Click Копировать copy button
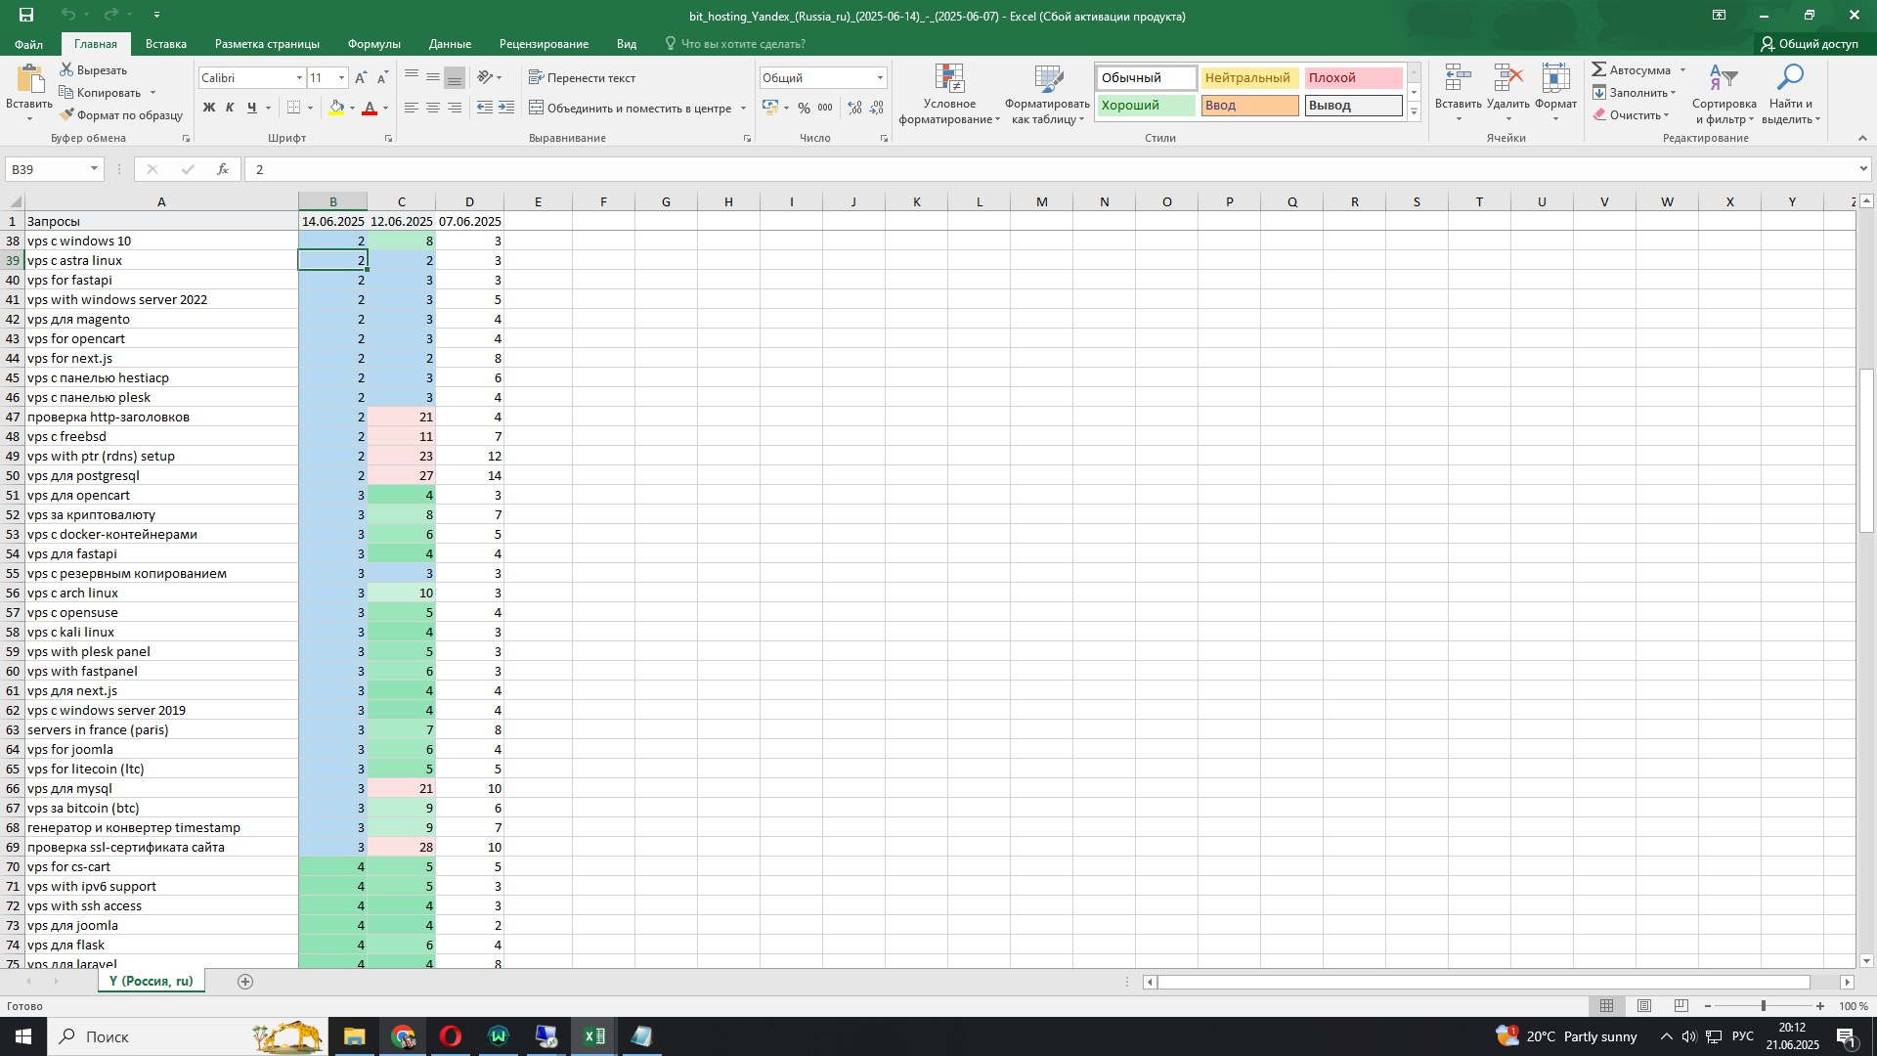The height and width of the screenshot is (1056, 1877). (x=101, y=92)
